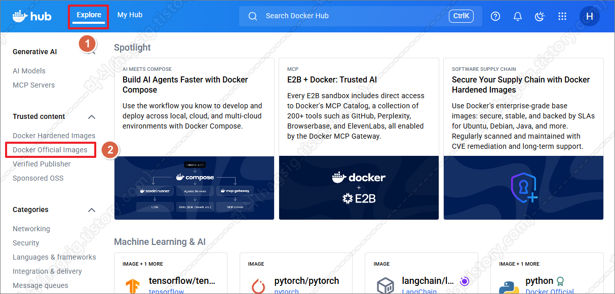This screenshot has width=615, height=294.
Task: Open the Hardened Images shield banner
Action: point(523,188)
